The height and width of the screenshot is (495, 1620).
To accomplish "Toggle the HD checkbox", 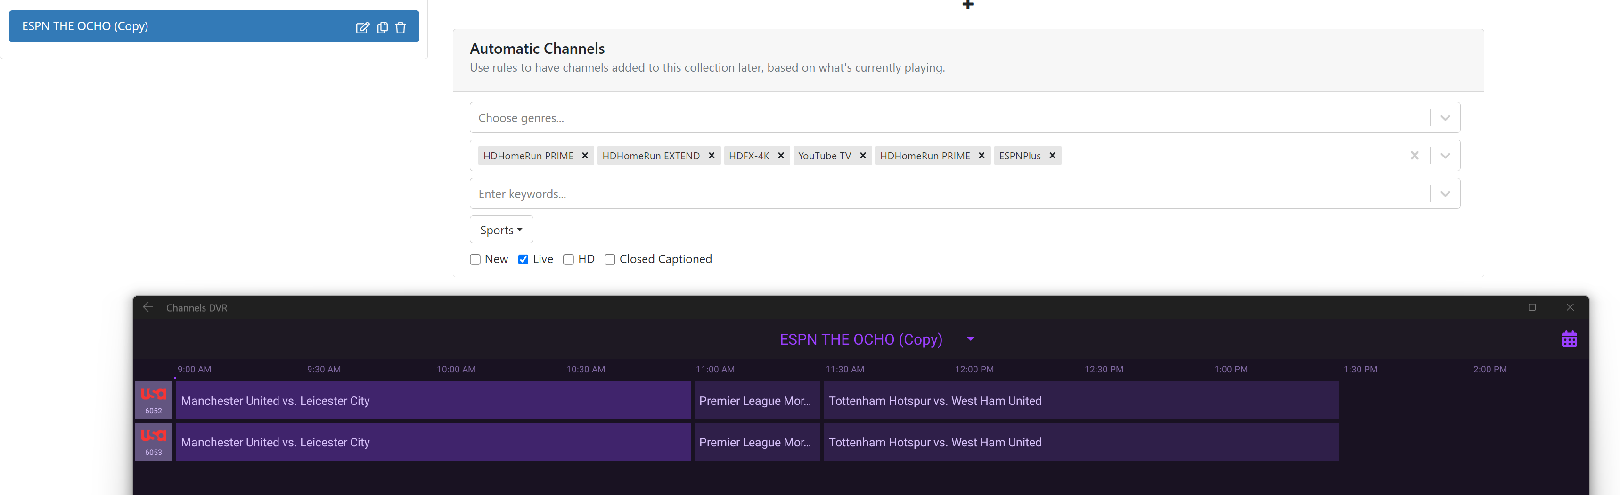I will (x=569, y=259).
